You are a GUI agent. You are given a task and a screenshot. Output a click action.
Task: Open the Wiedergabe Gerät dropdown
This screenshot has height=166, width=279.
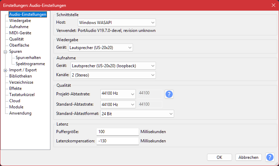(x=100, y=47)
